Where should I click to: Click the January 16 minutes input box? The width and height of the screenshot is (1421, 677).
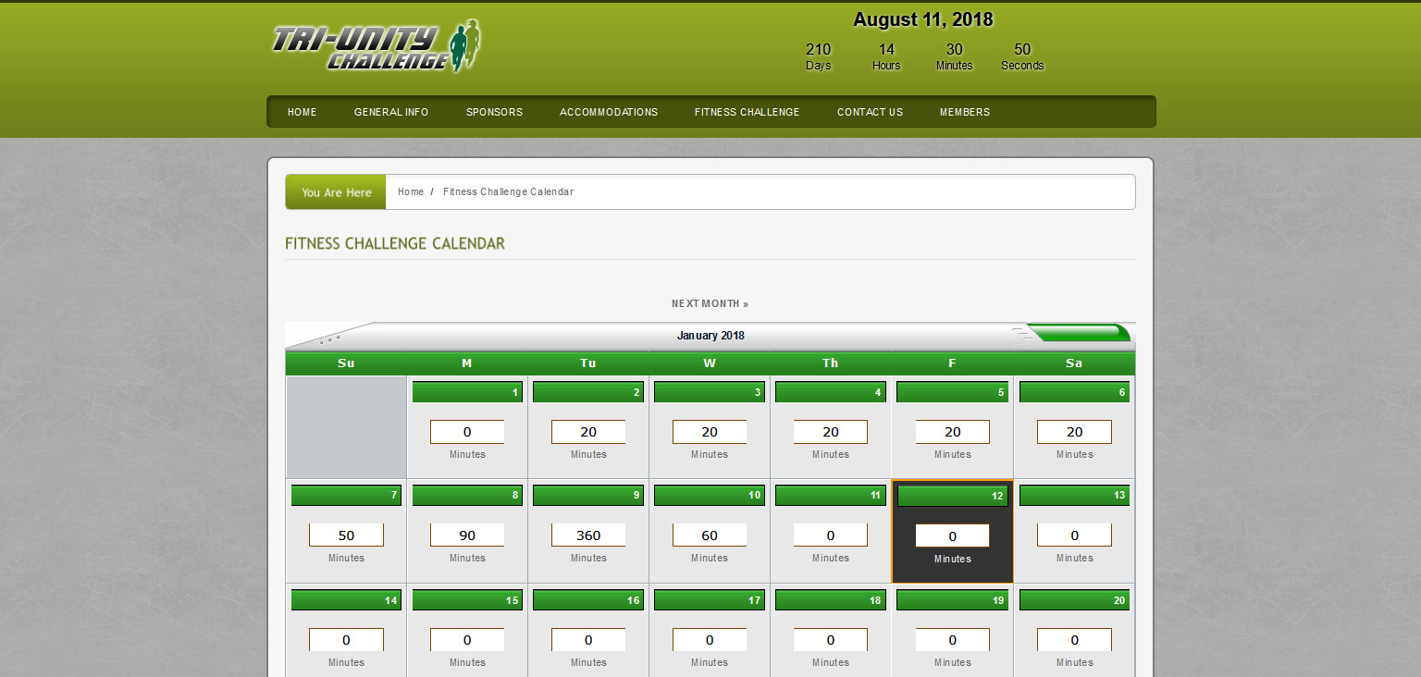588,640
